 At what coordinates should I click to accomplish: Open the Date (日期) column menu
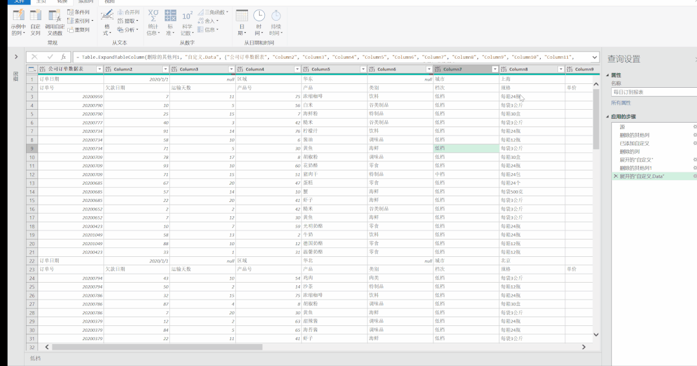[242, 23]
